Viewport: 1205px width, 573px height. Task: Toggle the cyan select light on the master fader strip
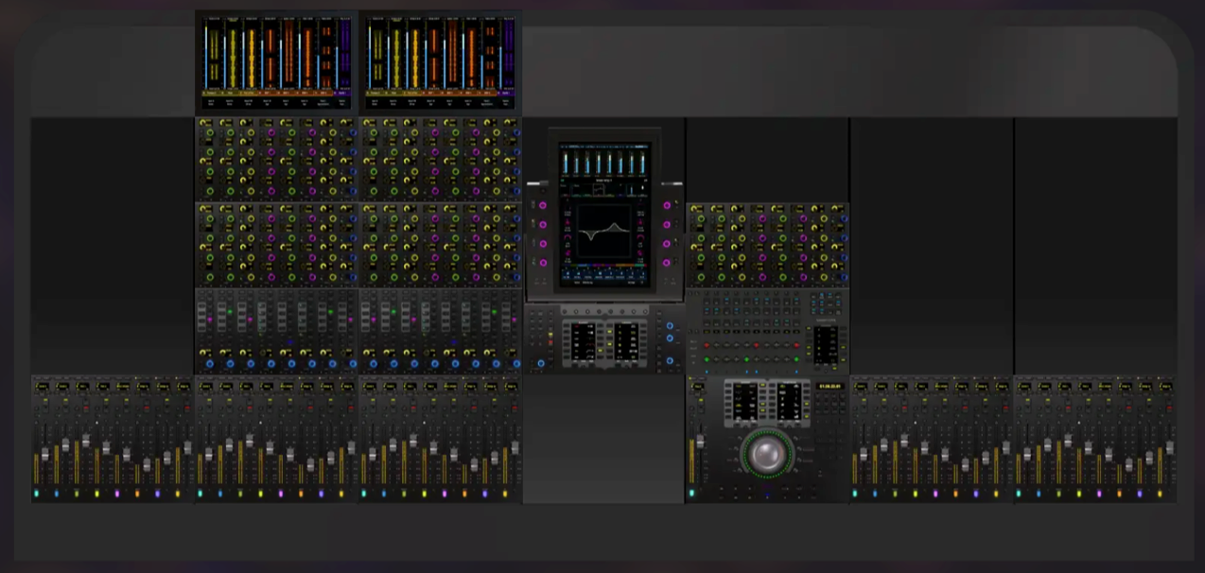pyautogui.click(x=692, y=493)
